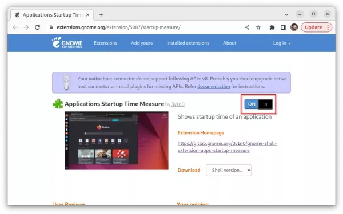Expand the Shell version dropdown
Image resolution: width=343 pixels, height=214 pixels.
point(229,170)
